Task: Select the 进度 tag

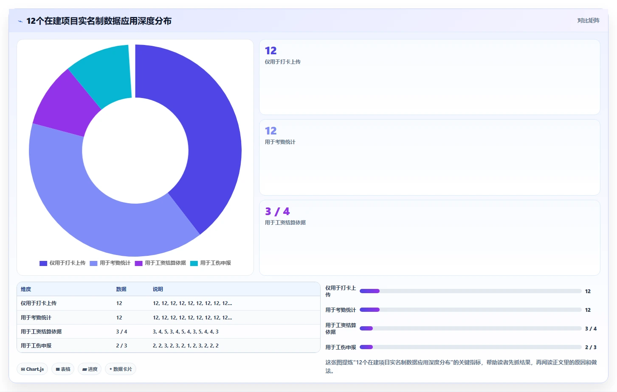Action: tap(90, 369)
